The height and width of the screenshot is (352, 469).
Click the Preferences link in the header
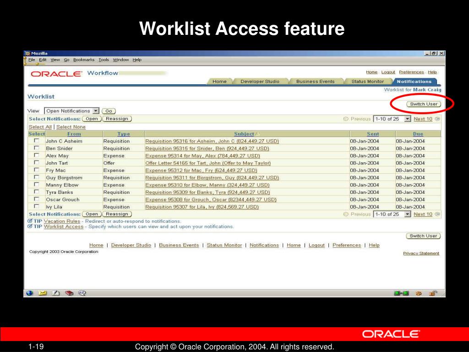[411, 72]
